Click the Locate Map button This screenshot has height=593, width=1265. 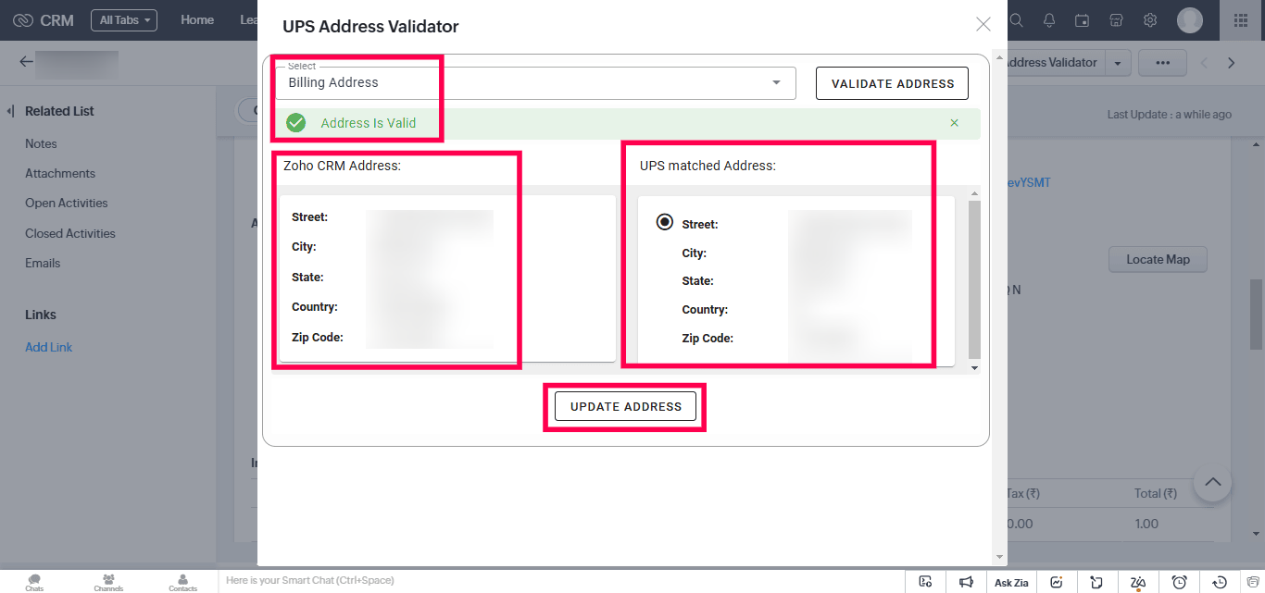[1158, 259]
